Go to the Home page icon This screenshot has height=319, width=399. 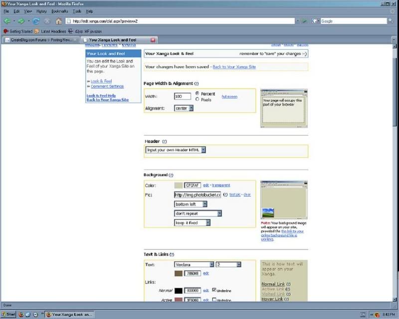(58, 21)
